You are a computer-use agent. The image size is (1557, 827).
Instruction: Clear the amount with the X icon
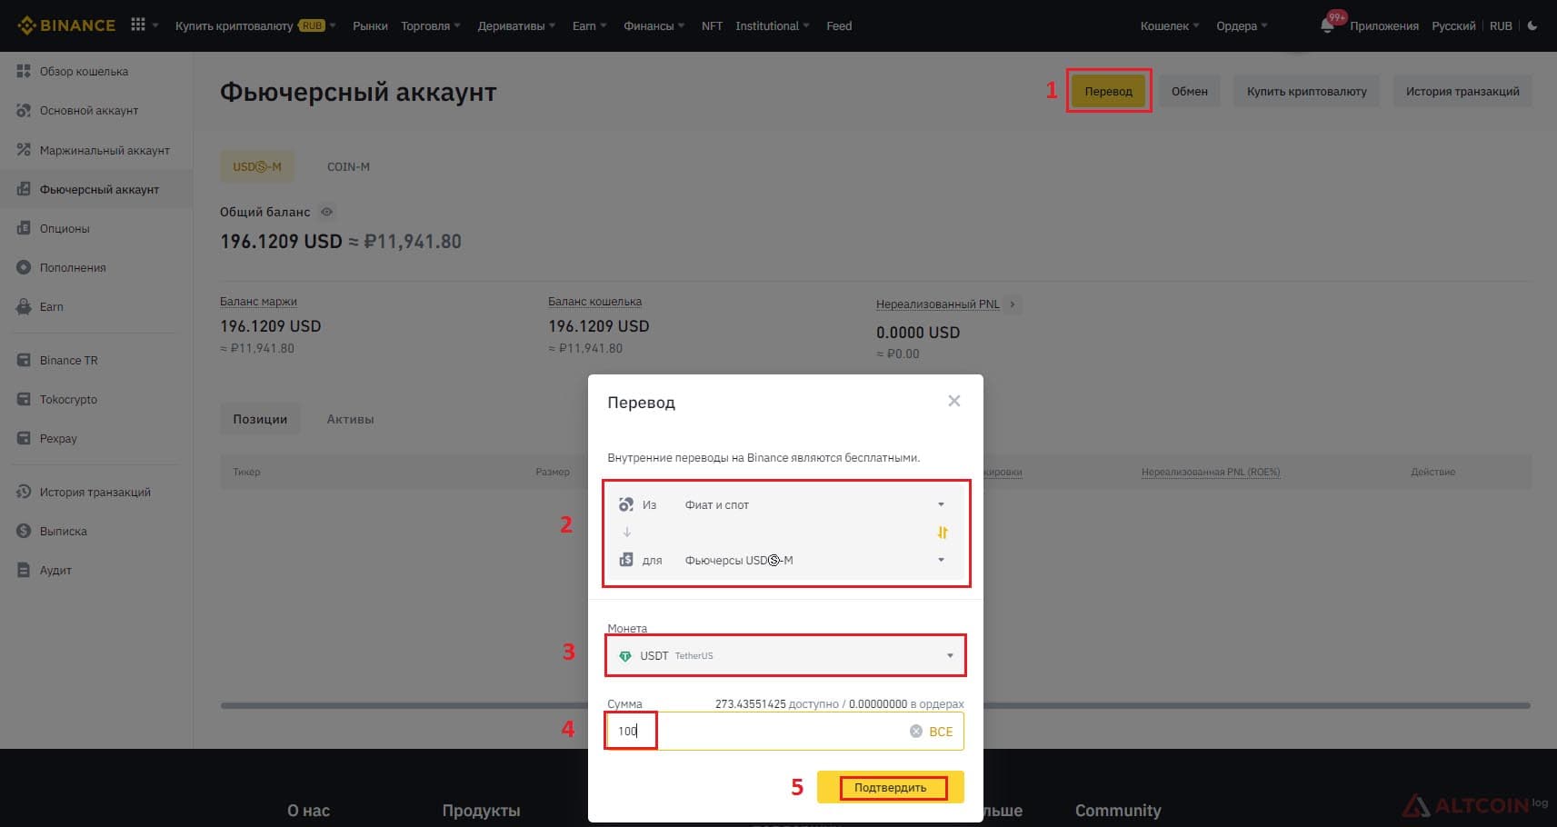(x=916, y=732)
